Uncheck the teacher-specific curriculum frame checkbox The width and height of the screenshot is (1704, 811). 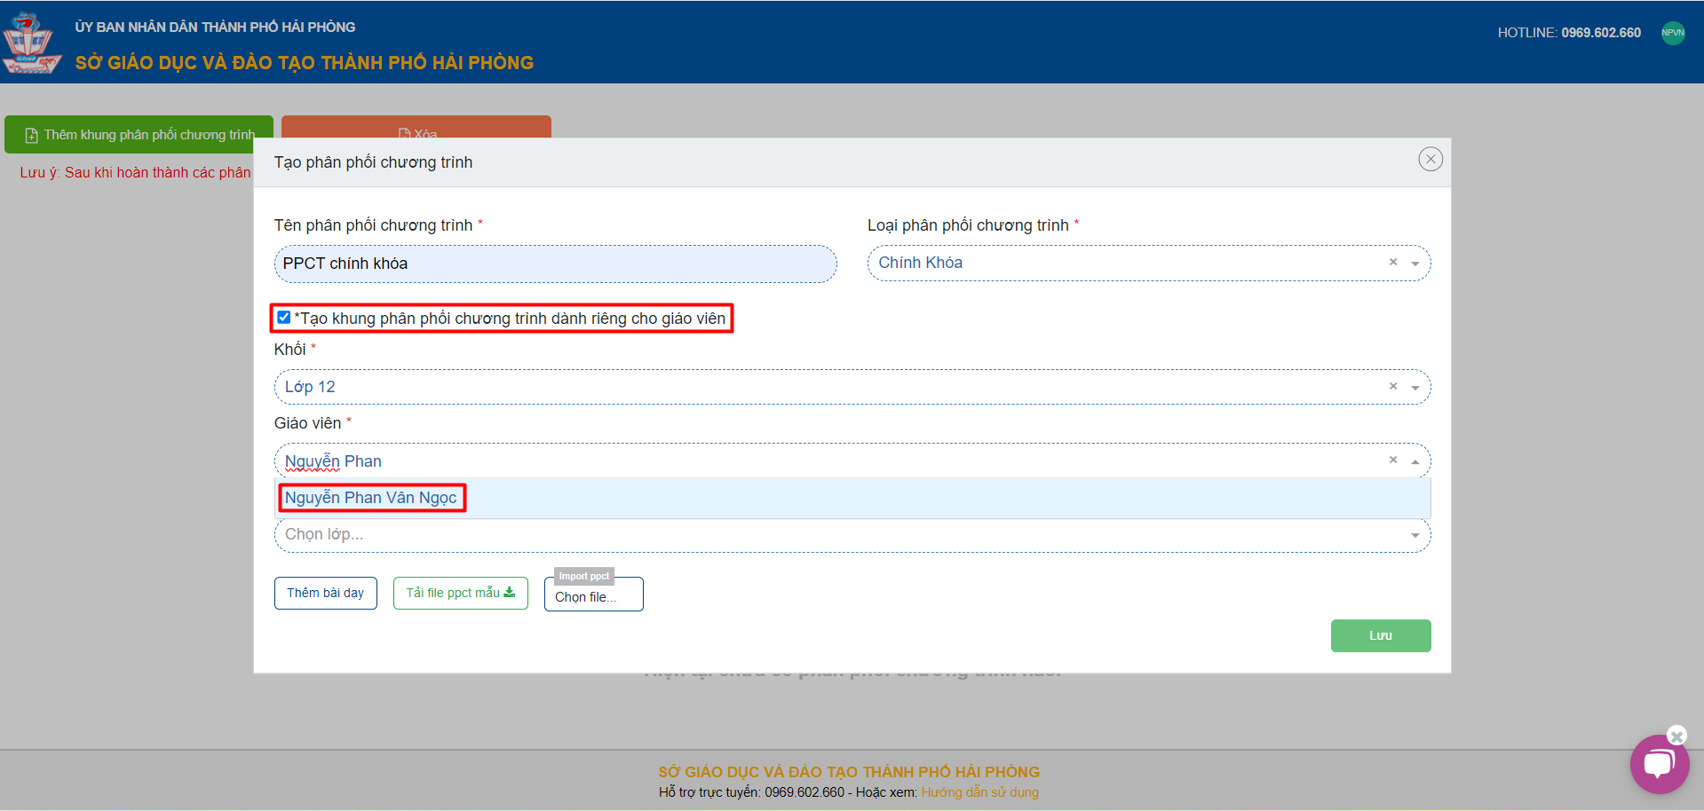click(x=284, y=318)
